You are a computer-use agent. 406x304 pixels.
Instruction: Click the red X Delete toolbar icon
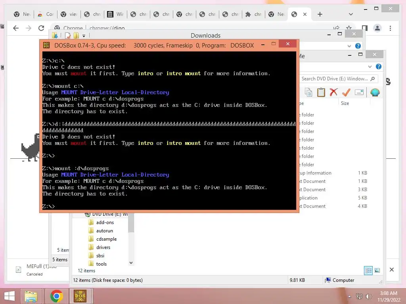333,92
